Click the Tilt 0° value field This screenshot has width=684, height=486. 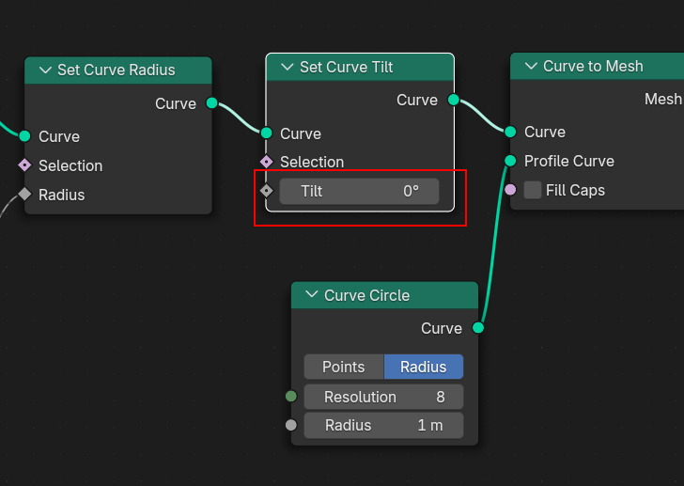(x=359, y=191)
